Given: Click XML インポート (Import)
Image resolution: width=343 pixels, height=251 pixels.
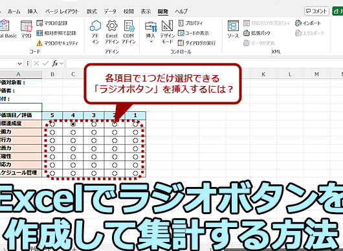Looking at the screenshot, I should 308,23.
